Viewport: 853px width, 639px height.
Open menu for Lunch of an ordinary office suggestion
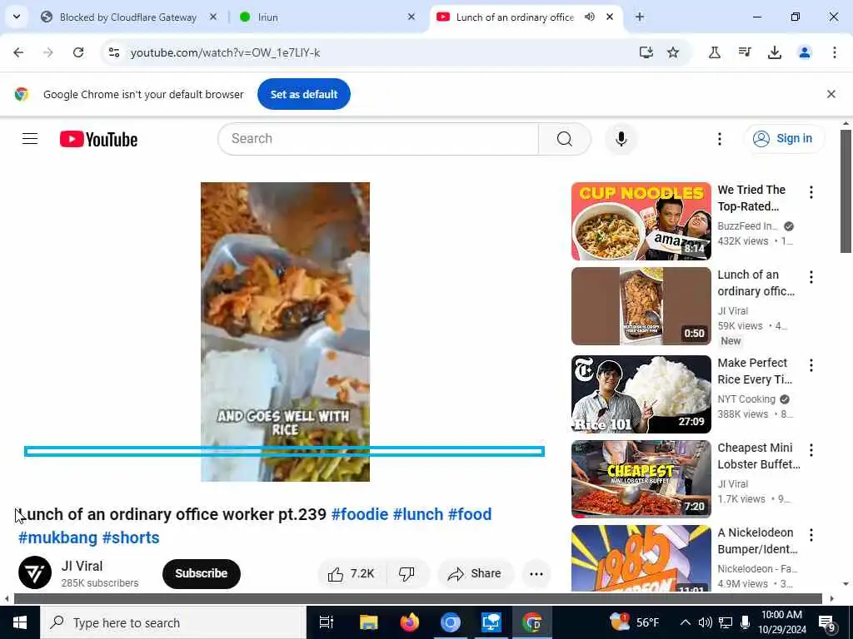[811, 277]
